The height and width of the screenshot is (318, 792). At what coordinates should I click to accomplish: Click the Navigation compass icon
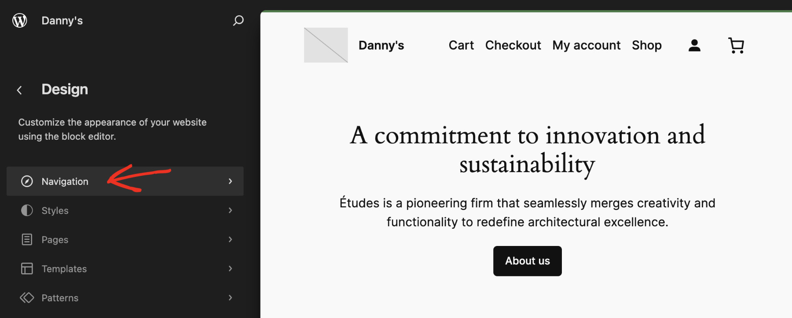tap(27, 181)
